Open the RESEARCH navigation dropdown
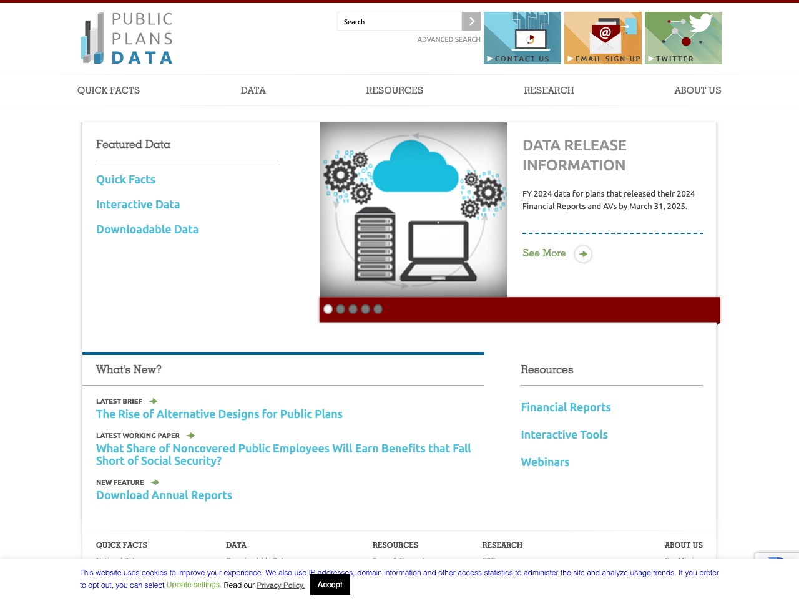Screen dimensions: 799x599 click(549, 90)
